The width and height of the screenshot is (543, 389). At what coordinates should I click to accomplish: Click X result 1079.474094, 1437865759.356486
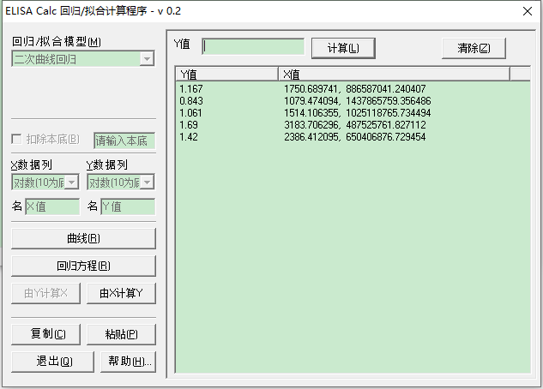[x=358, y=101]
